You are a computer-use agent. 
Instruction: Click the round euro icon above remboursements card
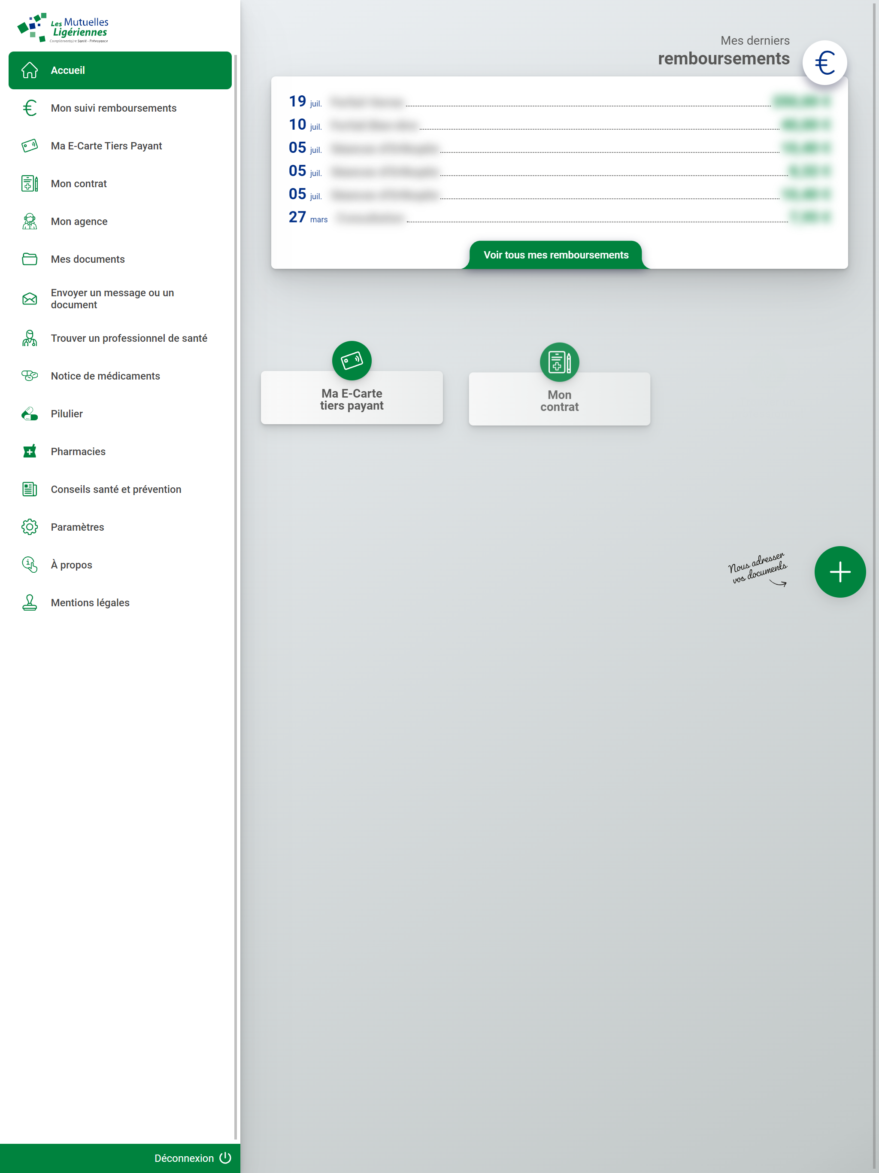[x=824, y=63]
